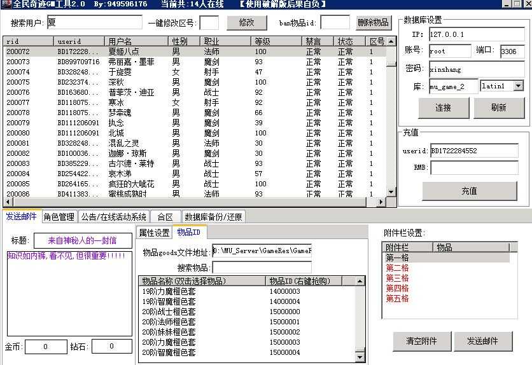Open the 公告/在线活动系统 tab

[x=113, y=217]
